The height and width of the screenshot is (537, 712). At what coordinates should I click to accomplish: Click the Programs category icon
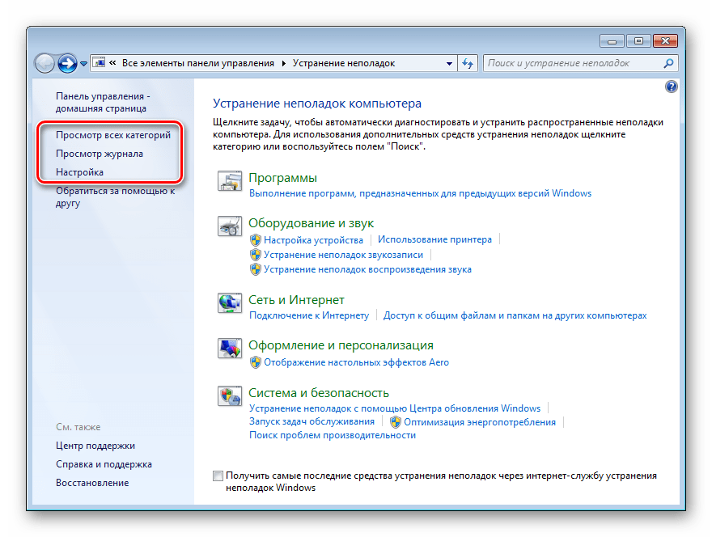coord(229,181)
